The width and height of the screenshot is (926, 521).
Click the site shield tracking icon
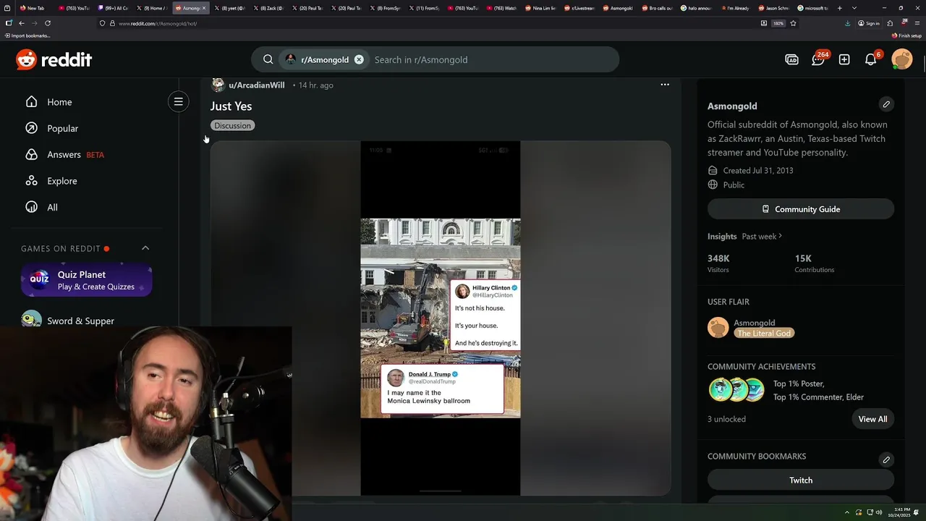coord(103,23)
